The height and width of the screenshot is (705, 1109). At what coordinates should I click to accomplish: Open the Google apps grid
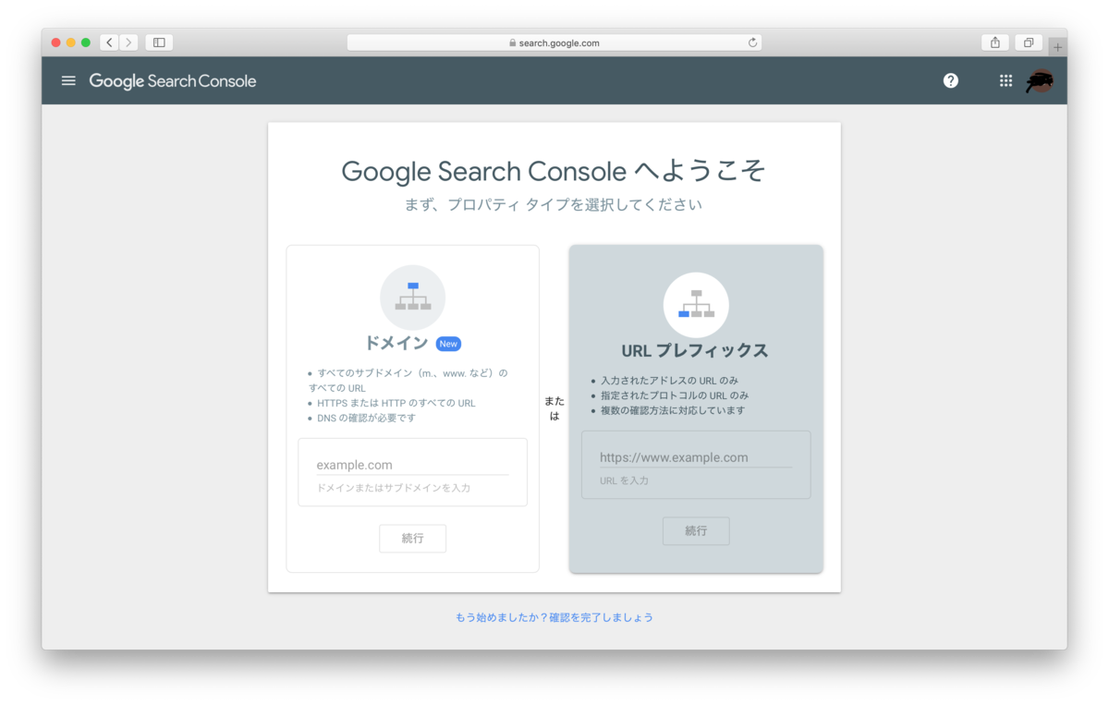click(1005, 80)
